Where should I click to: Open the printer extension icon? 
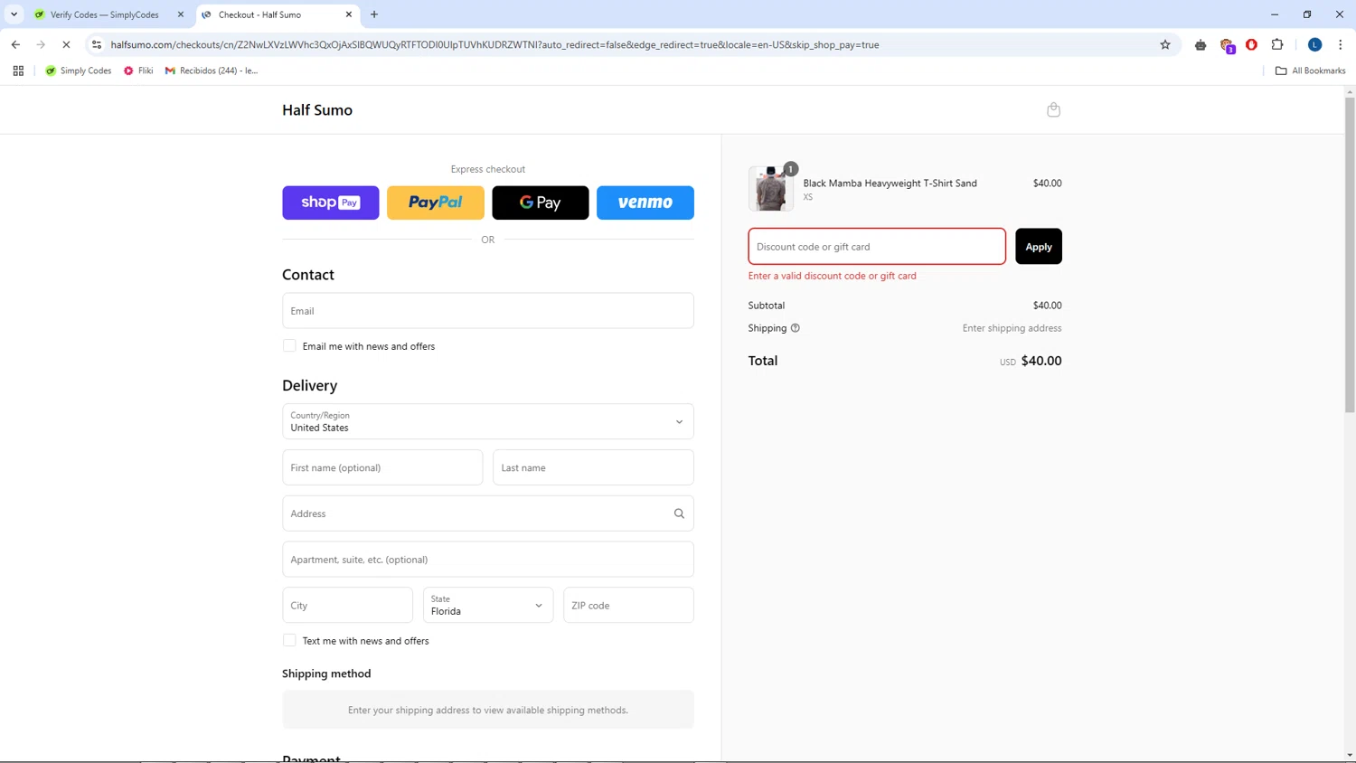point(1201,44)
